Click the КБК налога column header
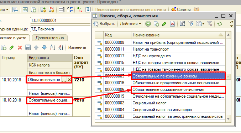The image size is (241, 133). (x=50, y=65)
